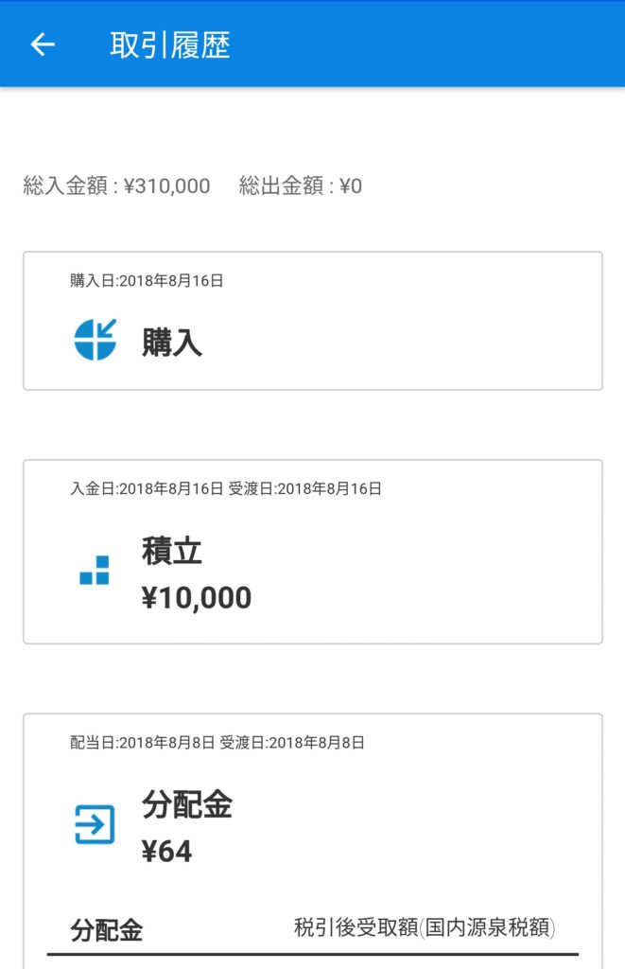Screen dimensions: 625x969
Task: Select the 取引履歴 header title
Action: [x=170, y=45]
